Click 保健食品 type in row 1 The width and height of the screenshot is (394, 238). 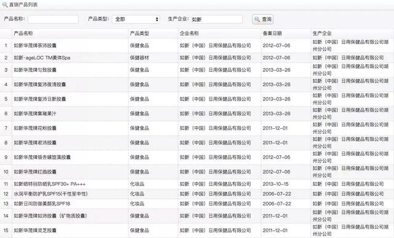[x=140, y=45]
